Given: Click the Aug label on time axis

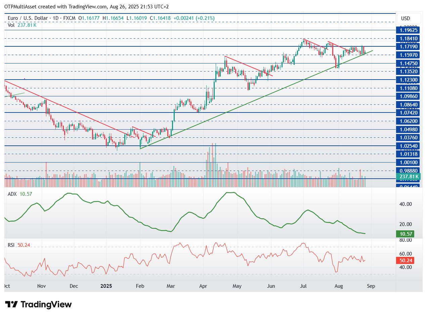Looking at the screenshot, I should (x=338, y=286).
